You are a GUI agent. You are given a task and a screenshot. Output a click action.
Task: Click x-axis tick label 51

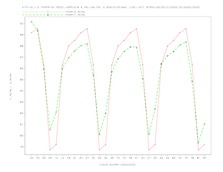pos(137,158)
